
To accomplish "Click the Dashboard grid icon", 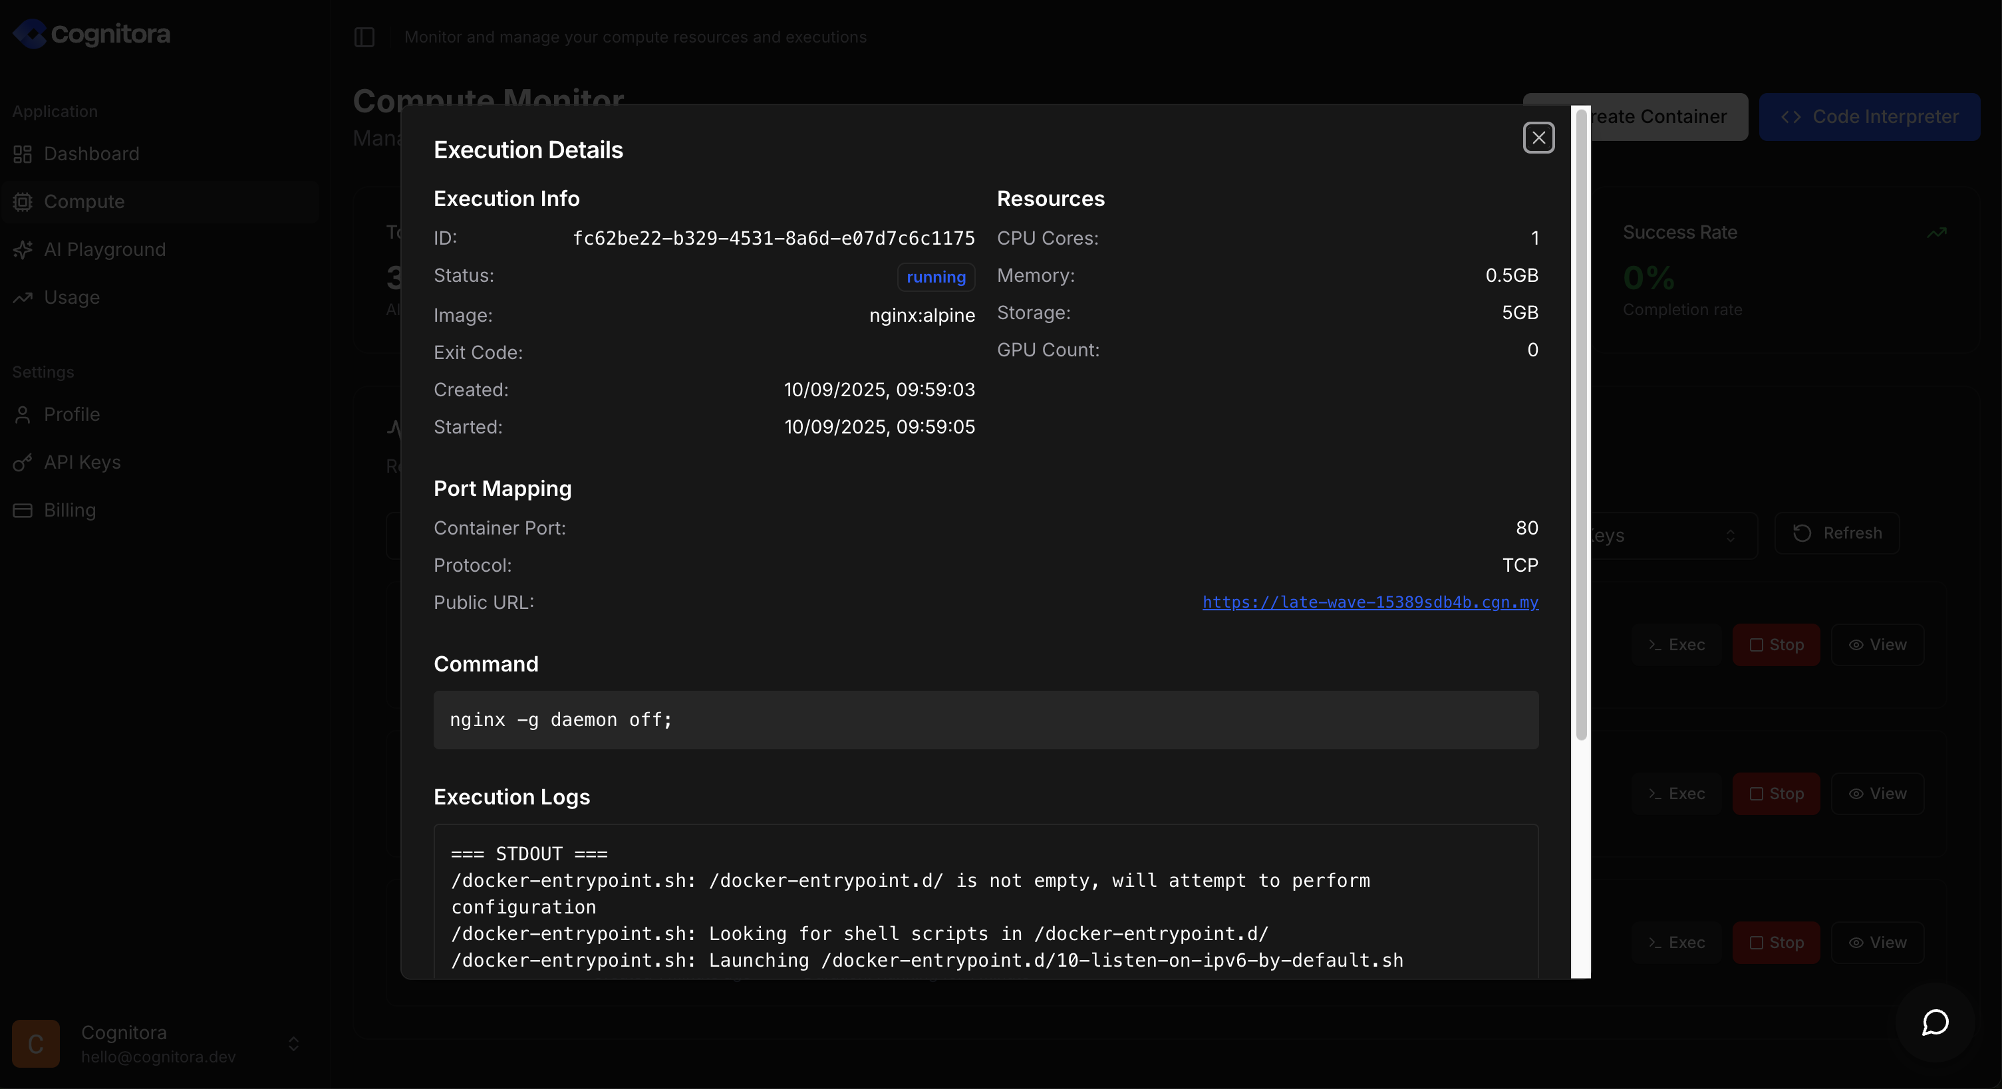I will 23,154.
